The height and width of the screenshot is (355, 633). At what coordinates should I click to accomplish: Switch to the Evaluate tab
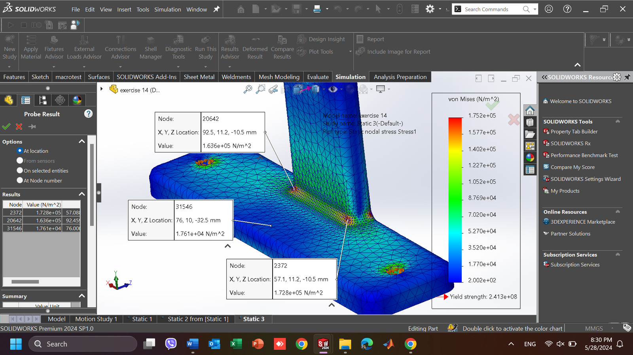point(318,77)
